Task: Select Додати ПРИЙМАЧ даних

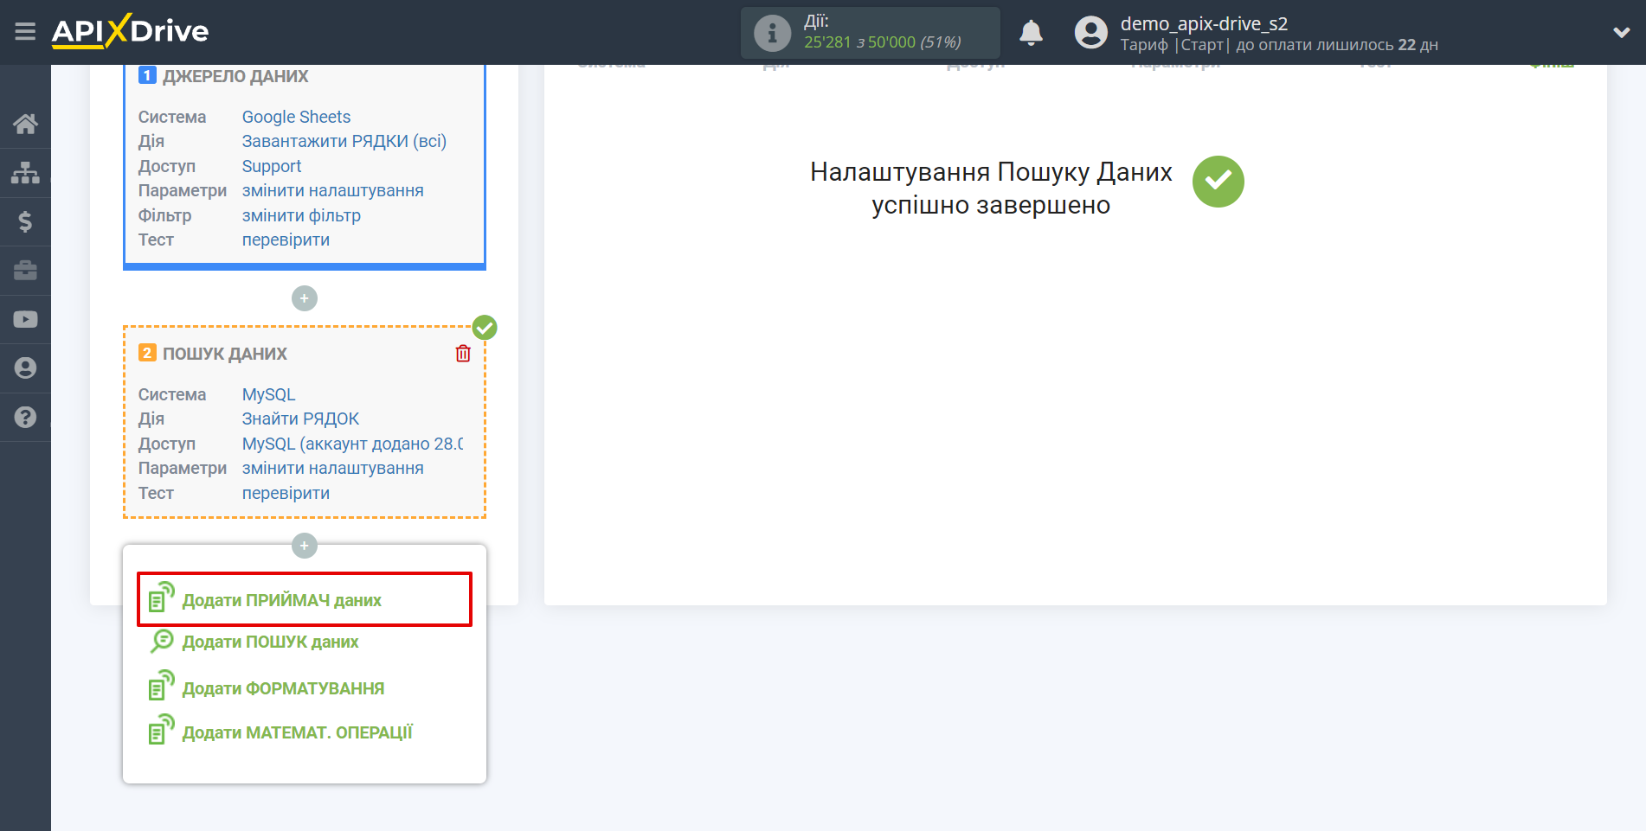Action: tap(281, 600)
